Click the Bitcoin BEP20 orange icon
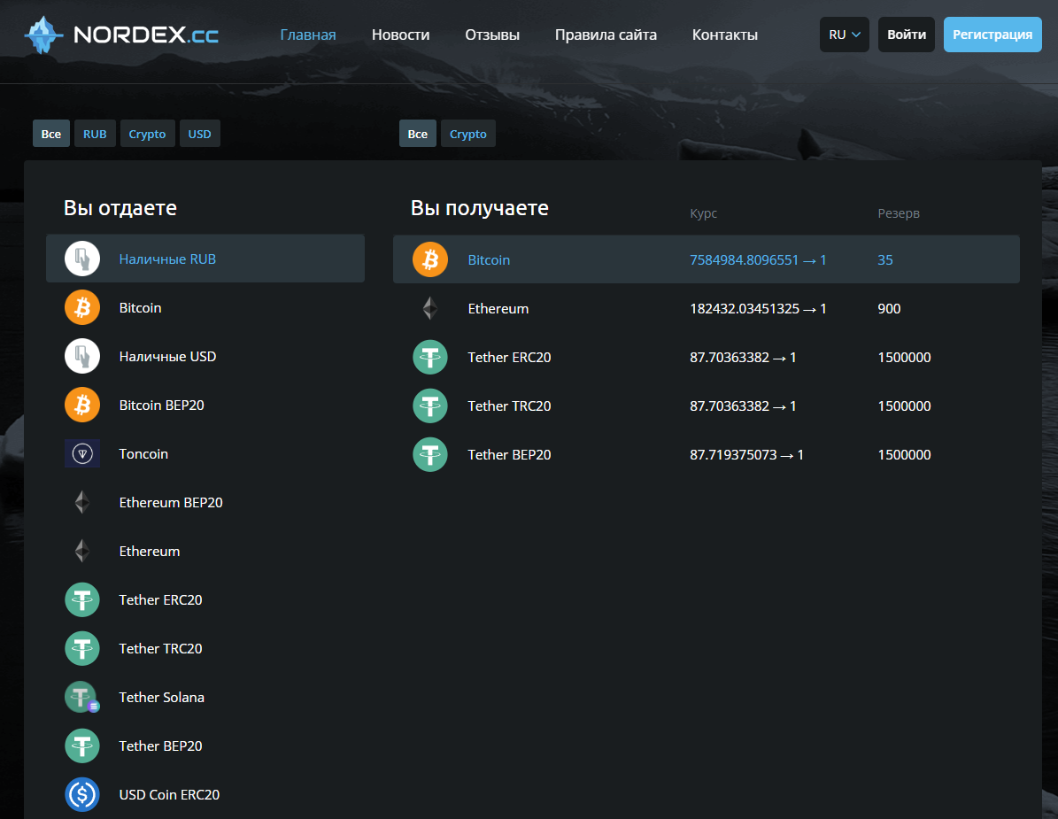This screenshot has height=819, width=1058. [82, 406]
